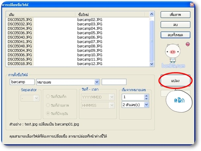201x151 pixels.
Task: Open the YYYYMMDD date format dropdown
Action: (112, 97)
